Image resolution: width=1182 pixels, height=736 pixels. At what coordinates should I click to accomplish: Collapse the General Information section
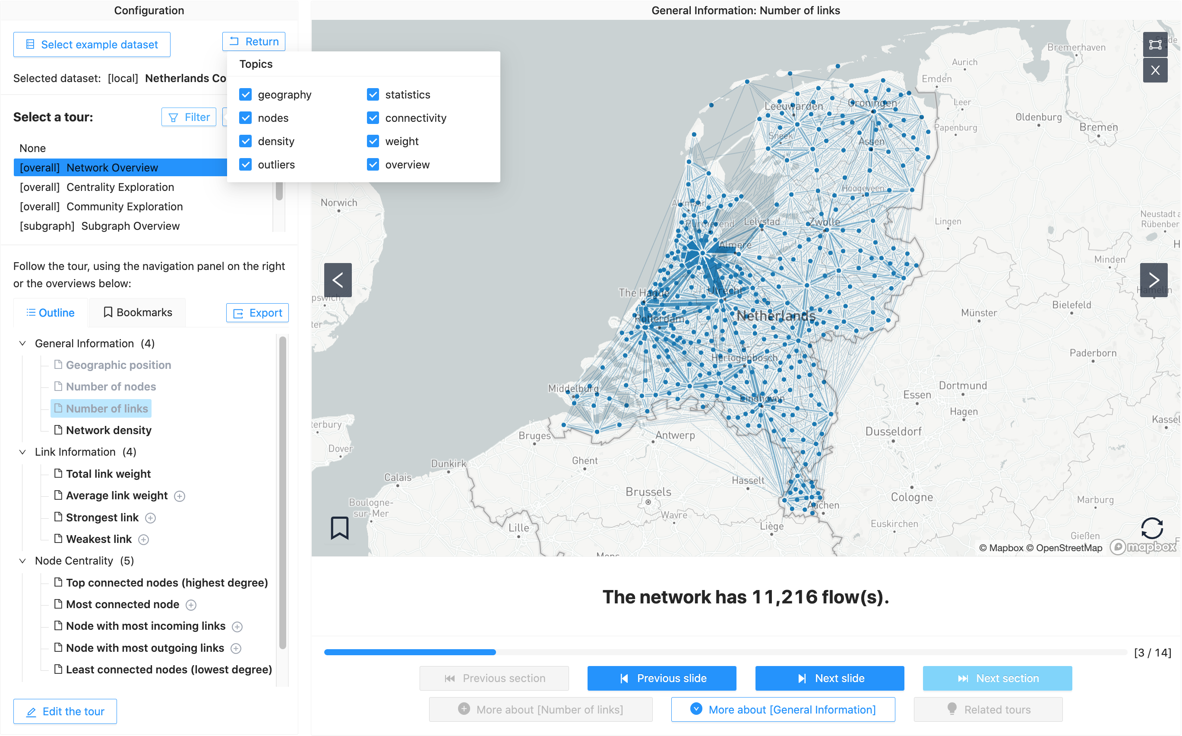point(22,344)
